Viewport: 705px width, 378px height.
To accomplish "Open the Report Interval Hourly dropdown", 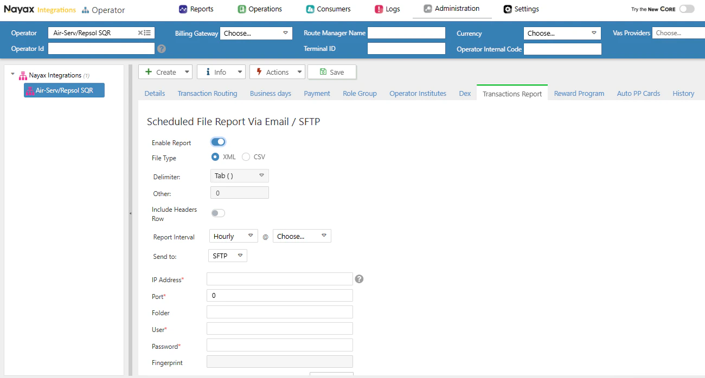I will [x=234, y=236].
